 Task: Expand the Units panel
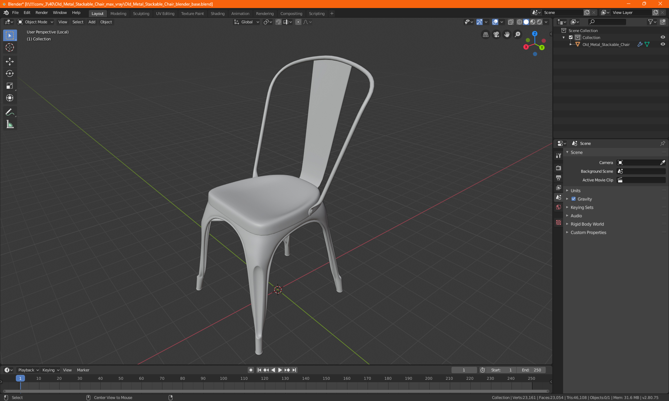coord(576,191)
